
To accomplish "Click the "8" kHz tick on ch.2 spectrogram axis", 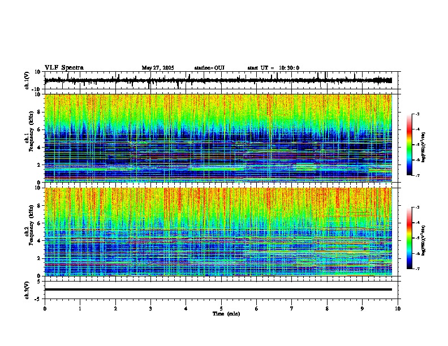I will coord(40,206).
